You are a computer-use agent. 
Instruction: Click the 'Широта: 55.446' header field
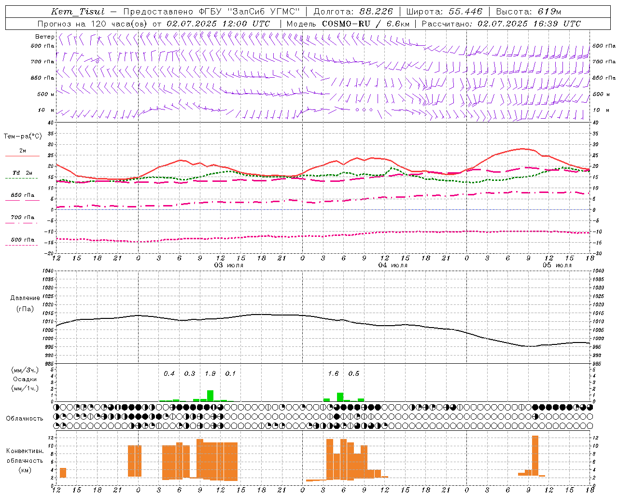[444, 12]
